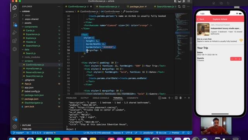Open editor more actions ellipsis
Viewport: 248px width, 140px height.
pos(188,7)
